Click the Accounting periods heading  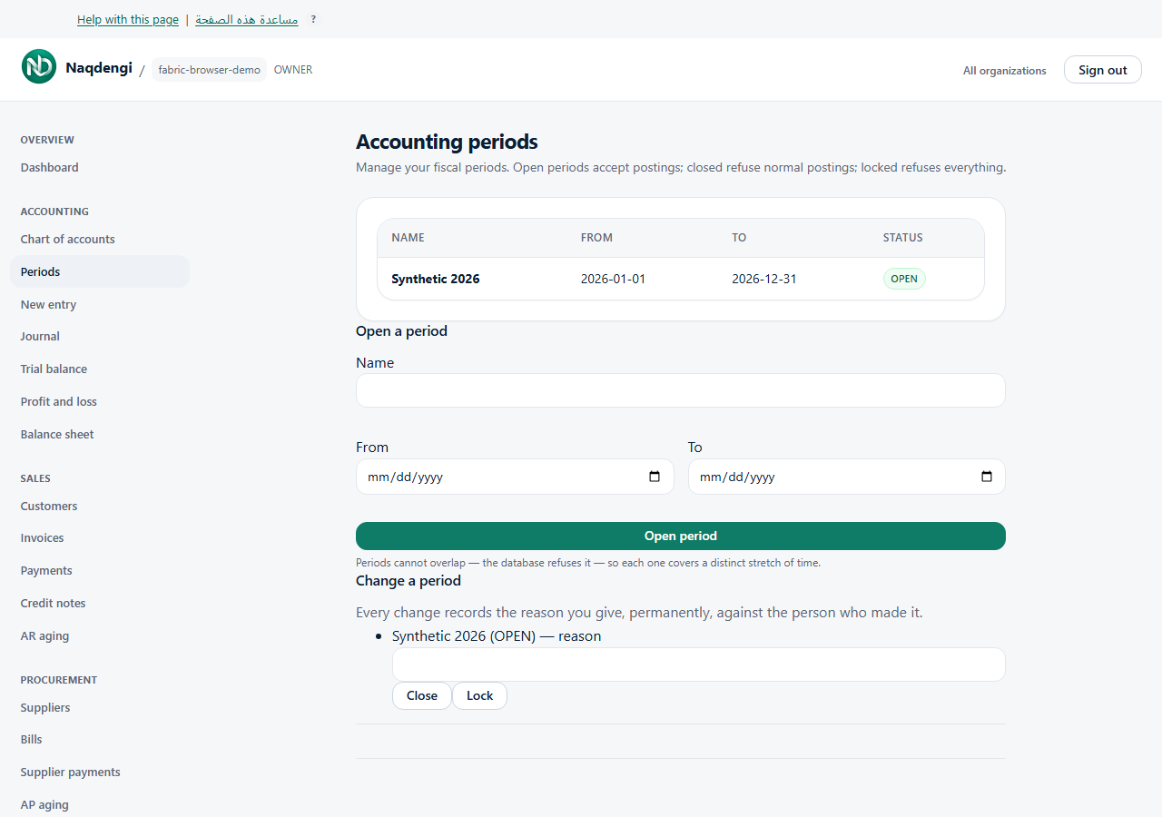(447, 142)
